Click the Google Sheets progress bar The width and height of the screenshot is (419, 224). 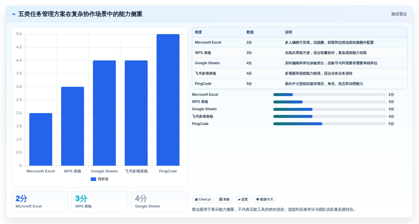tap(330, 109)
